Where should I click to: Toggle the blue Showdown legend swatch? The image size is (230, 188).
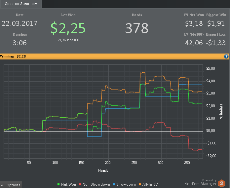114,184
